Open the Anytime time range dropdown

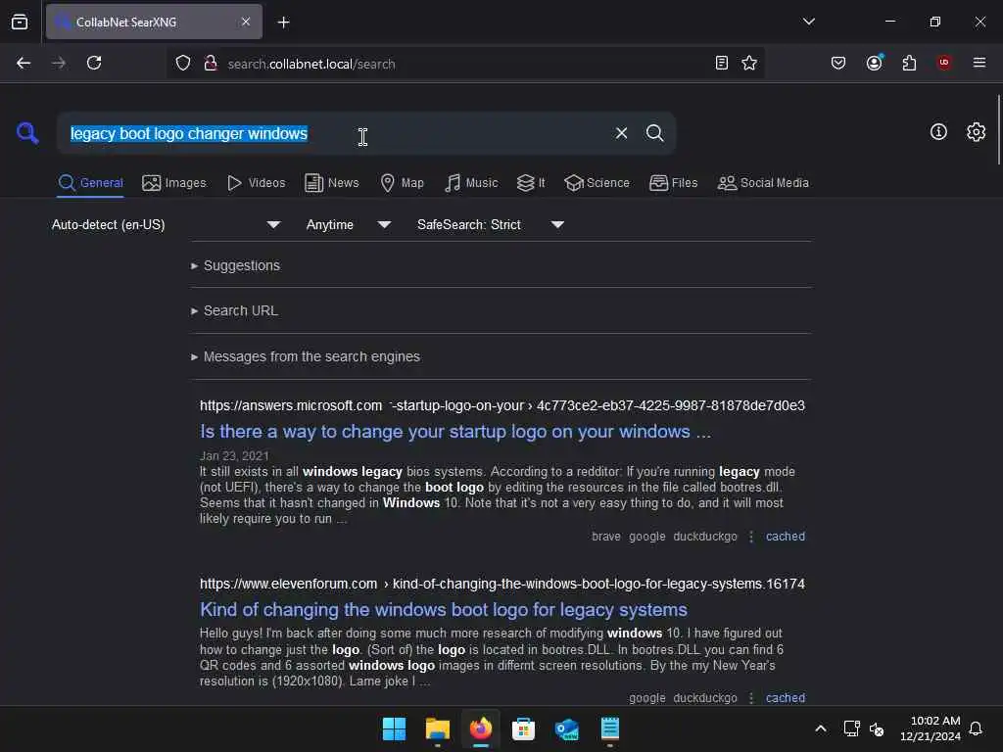pyautogui.click(x=349, y=224)
